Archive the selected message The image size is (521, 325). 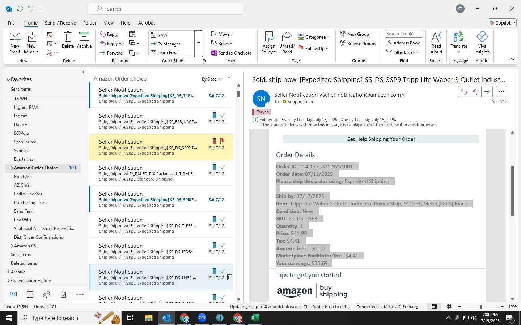tap(84, 40)
